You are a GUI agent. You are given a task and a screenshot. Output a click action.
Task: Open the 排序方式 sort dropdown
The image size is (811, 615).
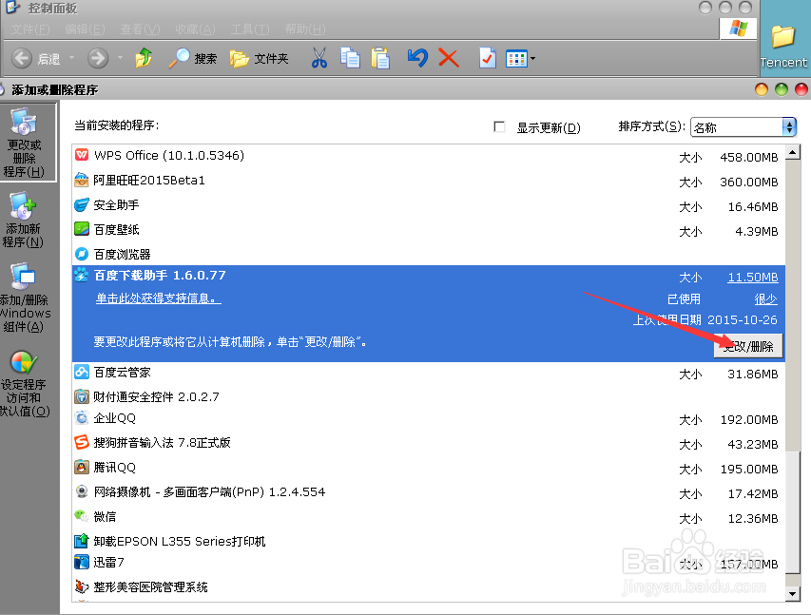[x=743, y=127]
